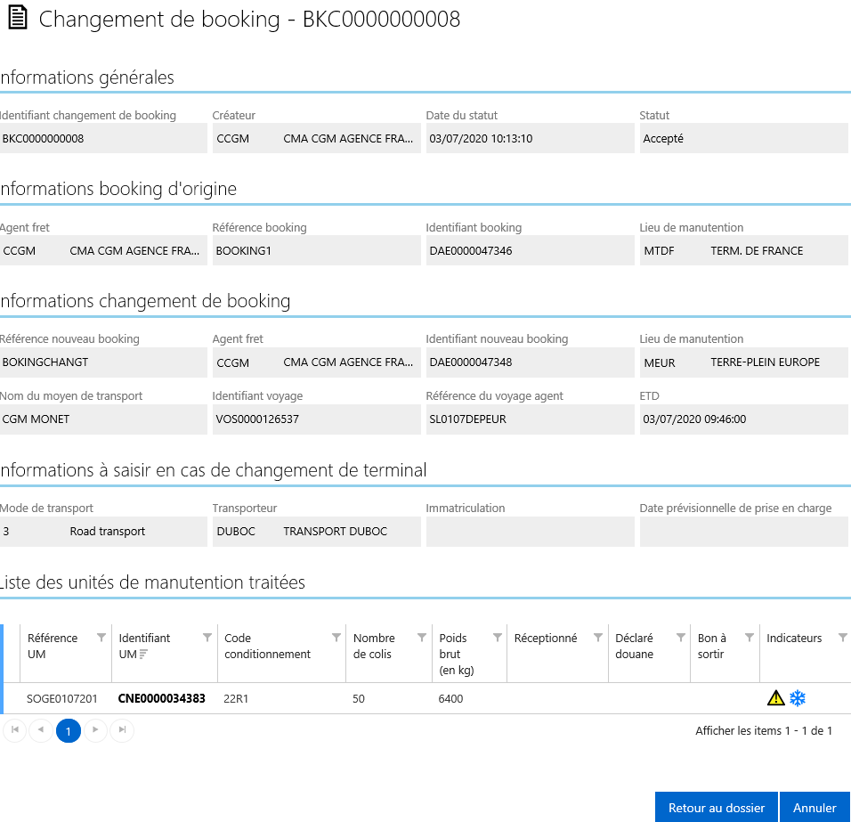Click the empty Immatriculation field
The height and width of the screenshot is (822, 851).
point(530,532)
